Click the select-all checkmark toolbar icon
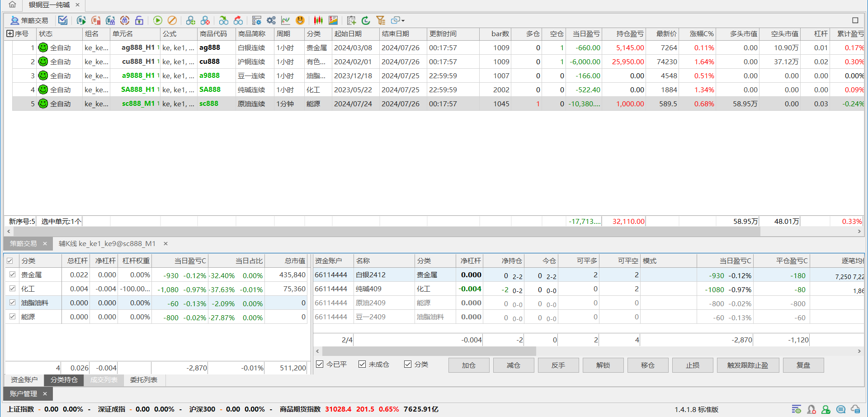The image size is (868, 417). (63, 20)
